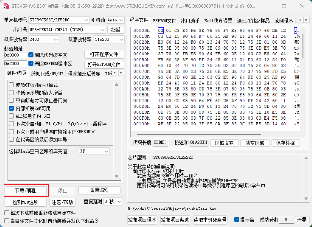Viewport: 312px width, 227px height.
Task: Open Keil仿真设置 tab
Action: tap(218, 21)
